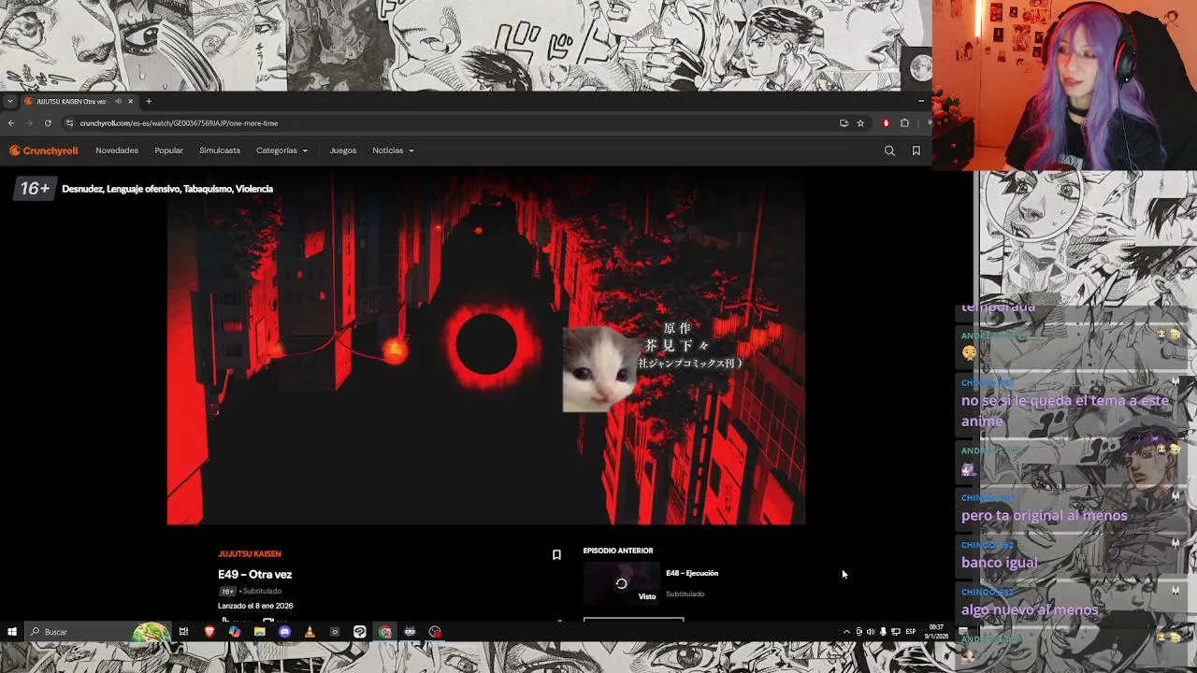Image resolution: width=1197 pixels, height=673 pixels.
Task: Bookmark episode E49 with the bookmark icon
Action: click(x=556, y=554)
